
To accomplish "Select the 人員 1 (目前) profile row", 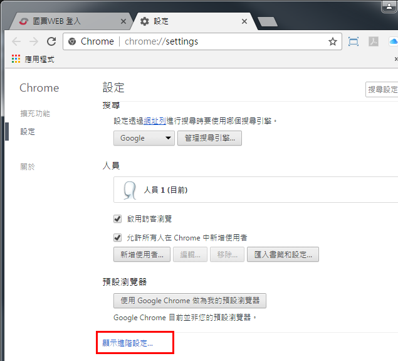I will (x=256, y=190).
